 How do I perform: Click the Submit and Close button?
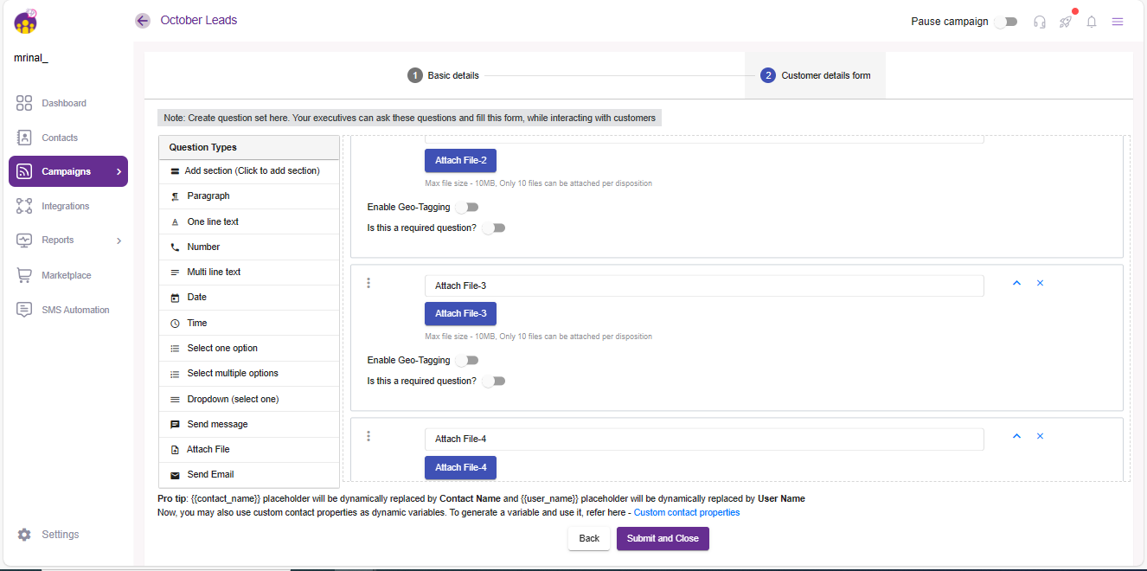663,538
